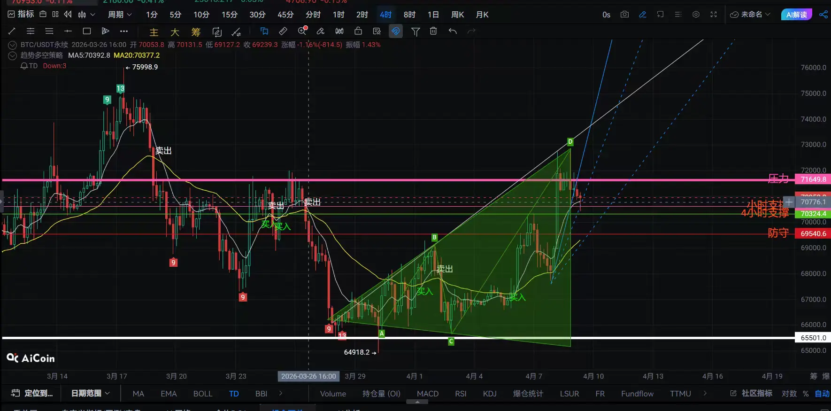Toggle the drawing lock icon

tap(358, 31)
